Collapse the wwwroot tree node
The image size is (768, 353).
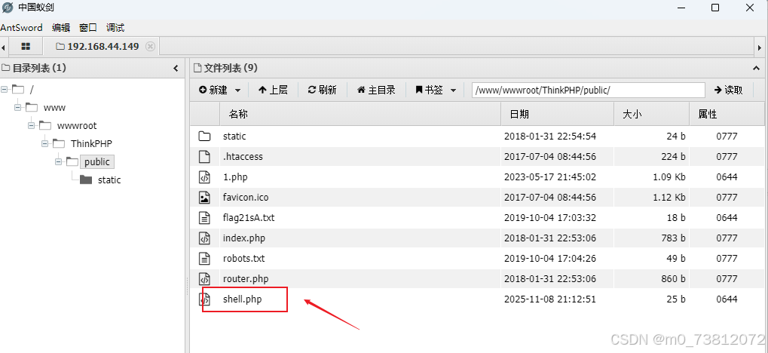32,125
